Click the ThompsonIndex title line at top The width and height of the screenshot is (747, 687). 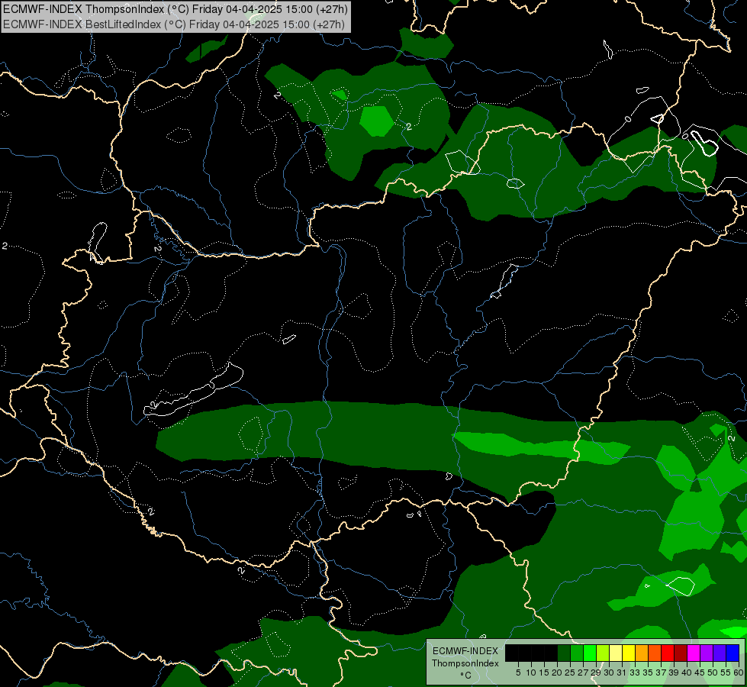175,9
